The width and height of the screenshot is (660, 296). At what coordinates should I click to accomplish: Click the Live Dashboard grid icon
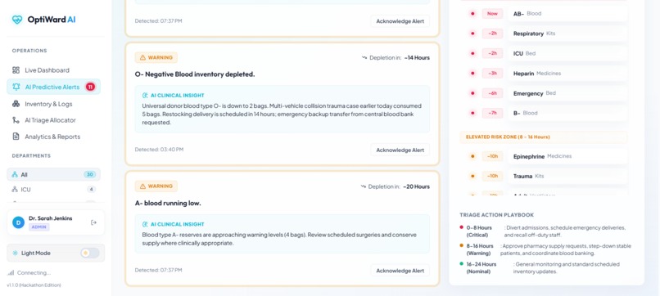click(16, 70)
